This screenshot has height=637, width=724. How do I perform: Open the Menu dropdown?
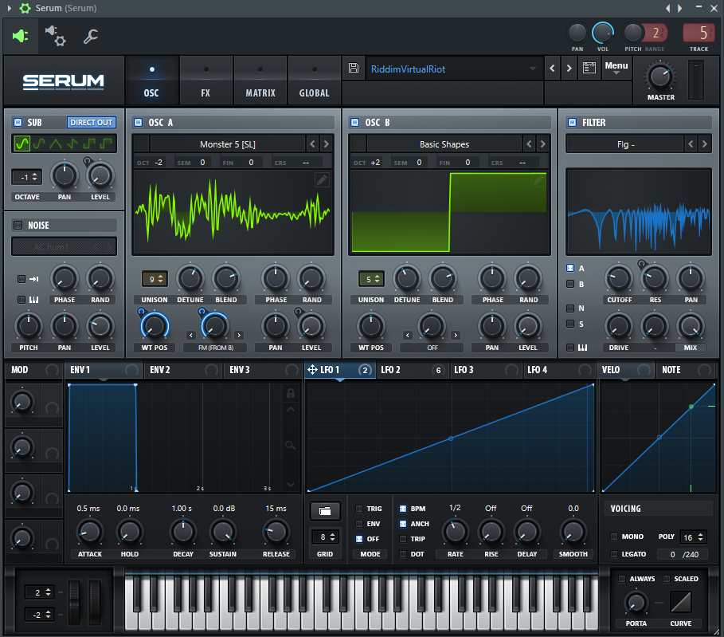coord(616,68)
